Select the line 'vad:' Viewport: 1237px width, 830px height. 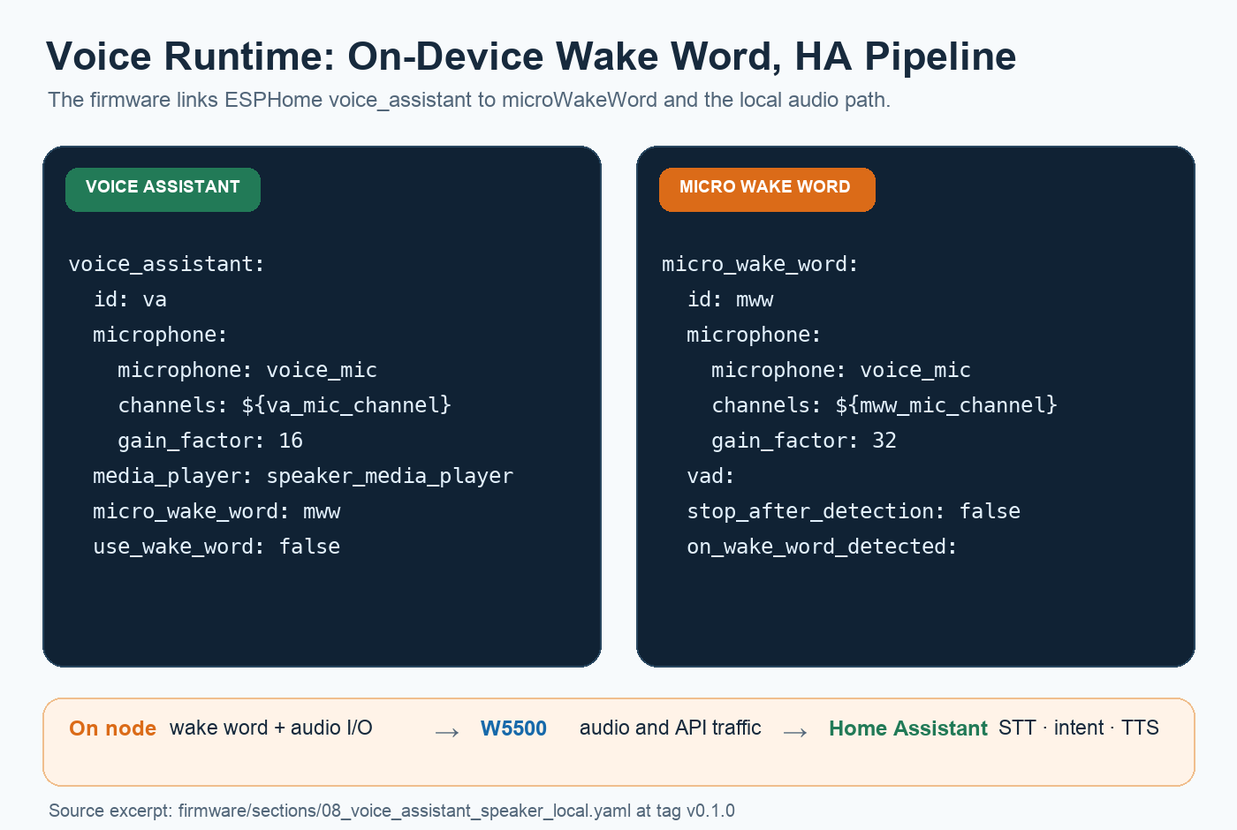710,476
